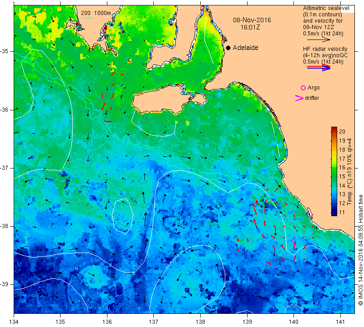Click the dark red top of temperature colorbar
364x327 pixels.
coord(334,129)
